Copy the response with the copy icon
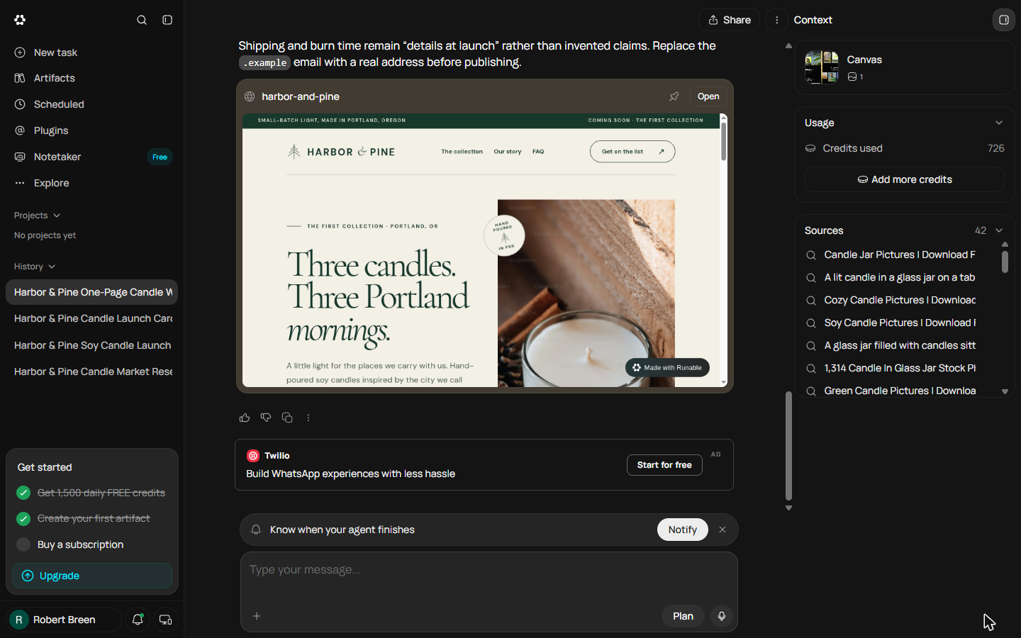 click(x=287, y=418)
